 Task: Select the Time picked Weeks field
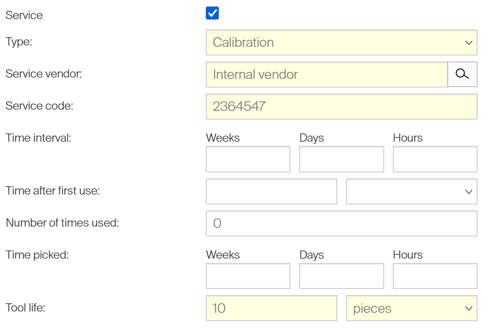(248, 276)
